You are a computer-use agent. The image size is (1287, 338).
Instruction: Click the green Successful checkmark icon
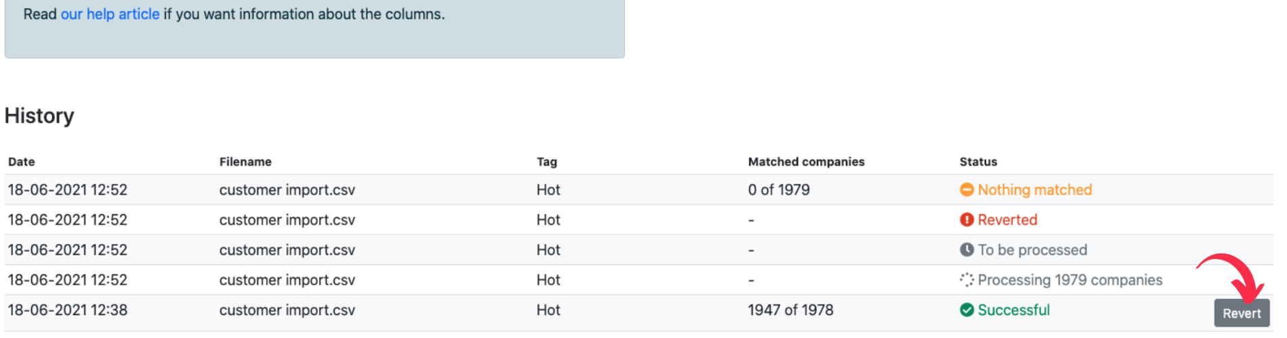[967, 310]
